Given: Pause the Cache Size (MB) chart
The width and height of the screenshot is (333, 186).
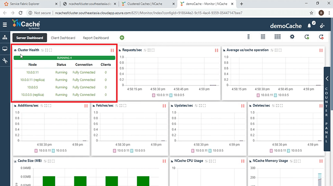Looking at the screenshot, I should pos(164,161).
